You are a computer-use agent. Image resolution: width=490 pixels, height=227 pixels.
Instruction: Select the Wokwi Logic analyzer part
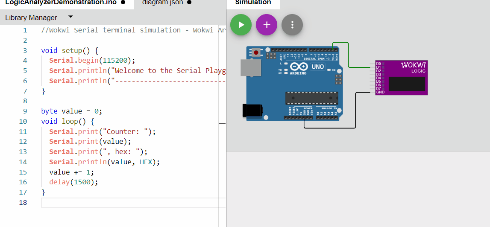tap(401, 78)
